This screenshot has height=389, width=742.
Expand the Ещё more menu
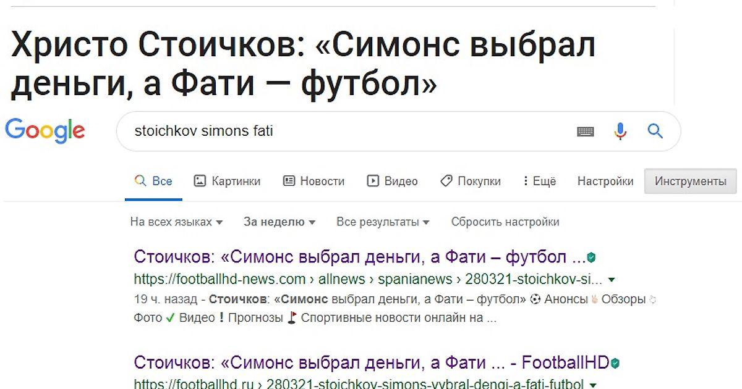click(539, 181)
